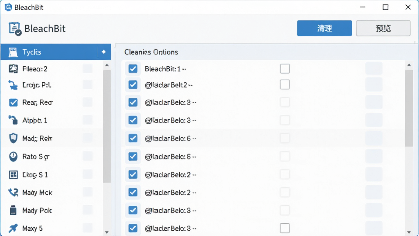419x236 pixels.
Task: Click the grid icon next to Ekog S 1
Action: pyautogui.click(x=13, y=175)
